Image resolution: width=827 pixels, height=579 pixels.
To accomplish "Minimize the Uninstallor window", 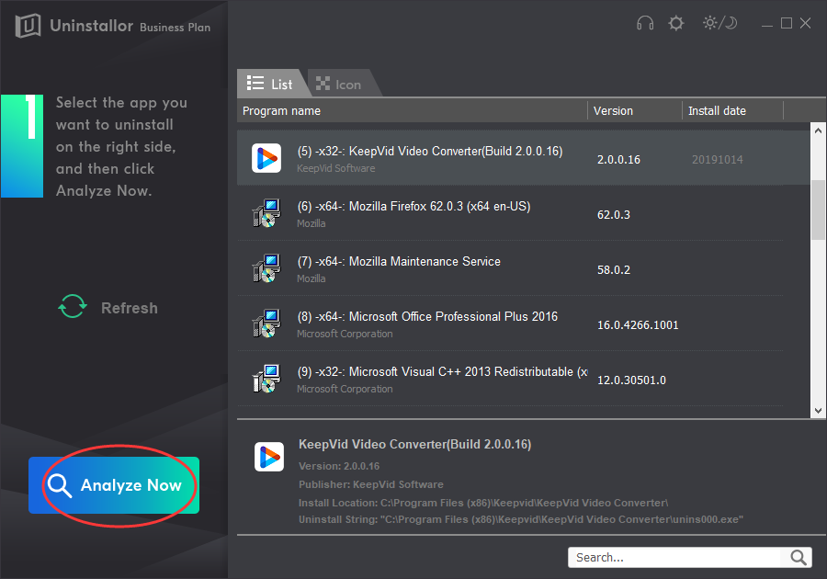I will click(x=767, y=24).
